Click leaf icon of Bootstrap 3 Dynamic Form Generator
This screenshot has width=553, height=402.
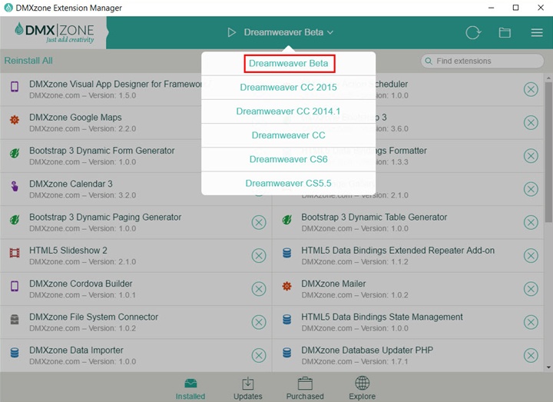15,153
